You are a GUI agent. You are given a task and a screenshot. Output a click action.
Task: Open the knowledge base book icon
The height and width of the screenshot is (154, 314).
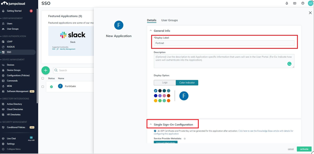295,3
